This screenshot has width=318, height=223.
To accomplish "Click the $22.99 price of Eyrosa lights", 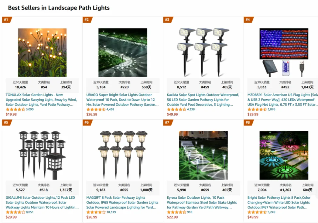I will (x=172, y=217).
